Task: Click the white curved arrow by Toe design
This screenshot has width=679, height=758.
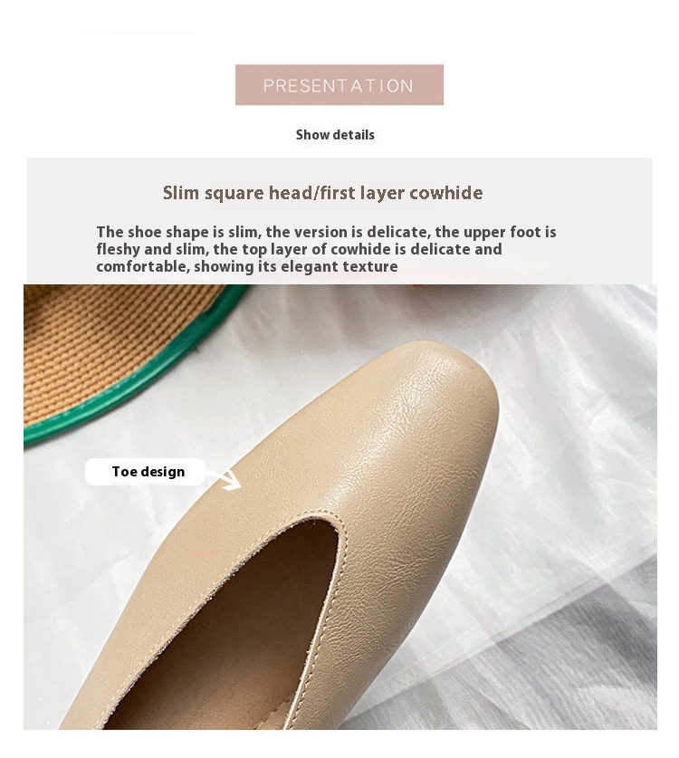Action: [x=226, y=479]
